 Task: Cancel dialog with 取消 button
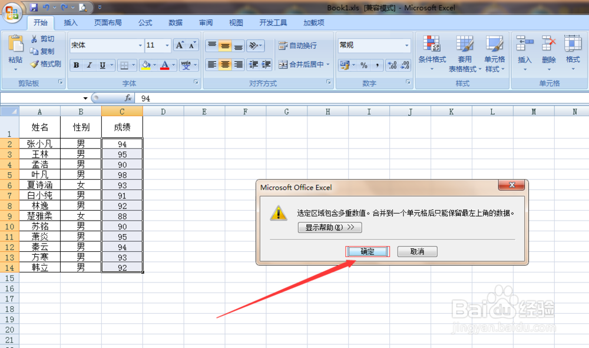(x=418, y=252)
